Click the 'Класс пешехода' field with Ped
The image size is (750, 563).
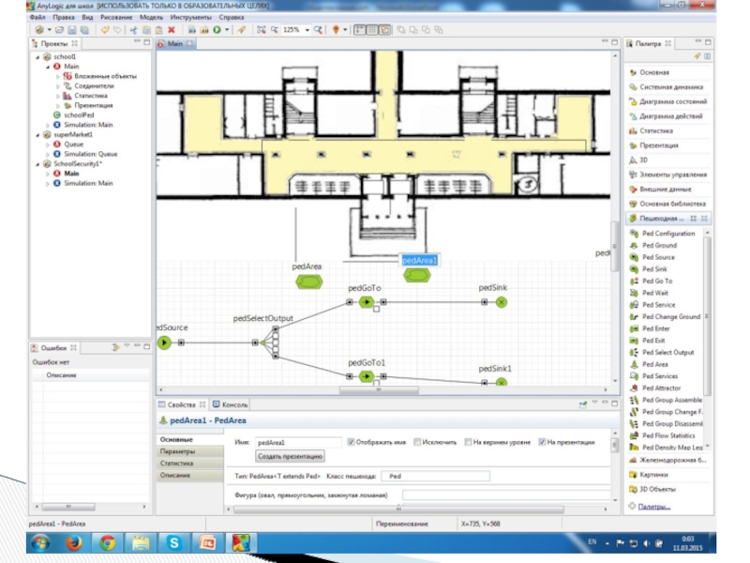(x=436, y=476)
